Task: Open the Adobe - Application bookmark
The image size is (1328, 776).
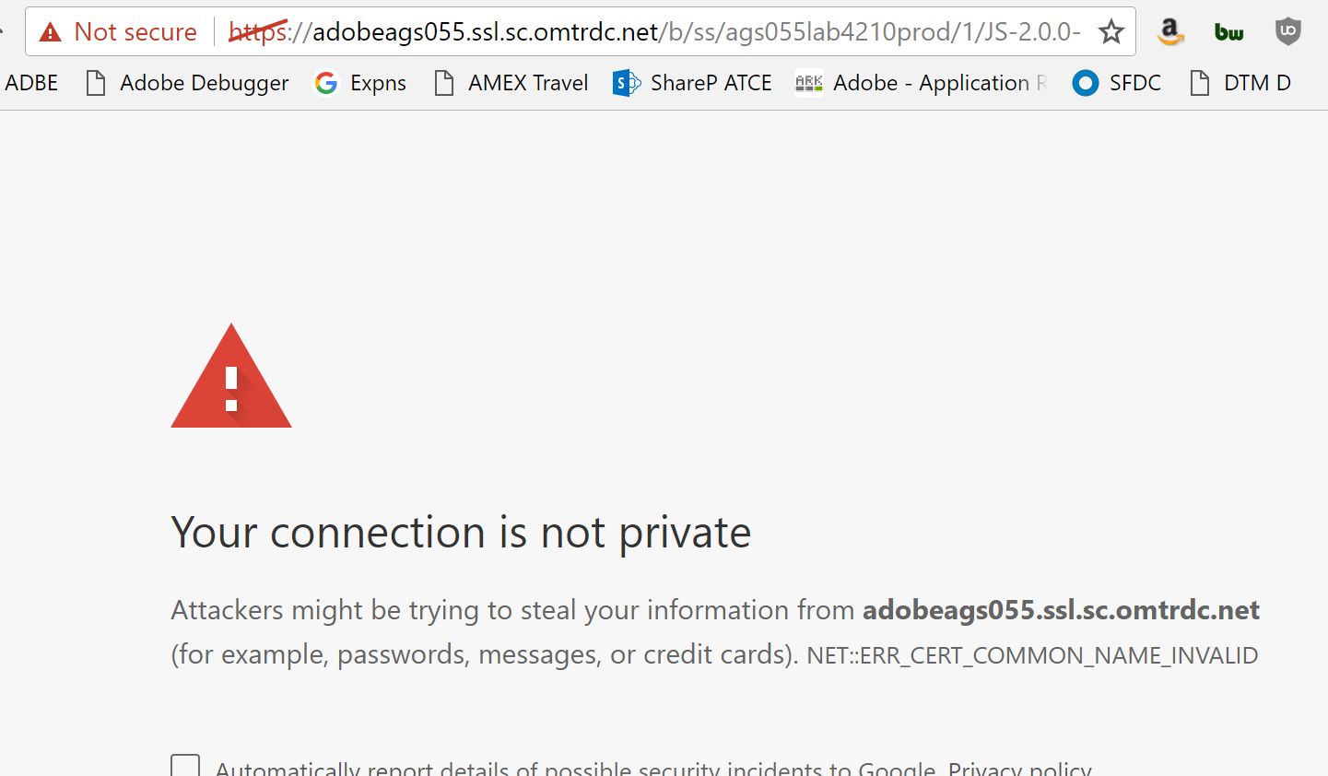Action: 922,83
